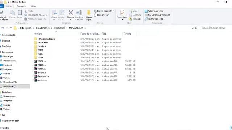Open Acceso rápido in navigation pane
The width and height of the screenshot is (232, 130).
tap(8, 35)
